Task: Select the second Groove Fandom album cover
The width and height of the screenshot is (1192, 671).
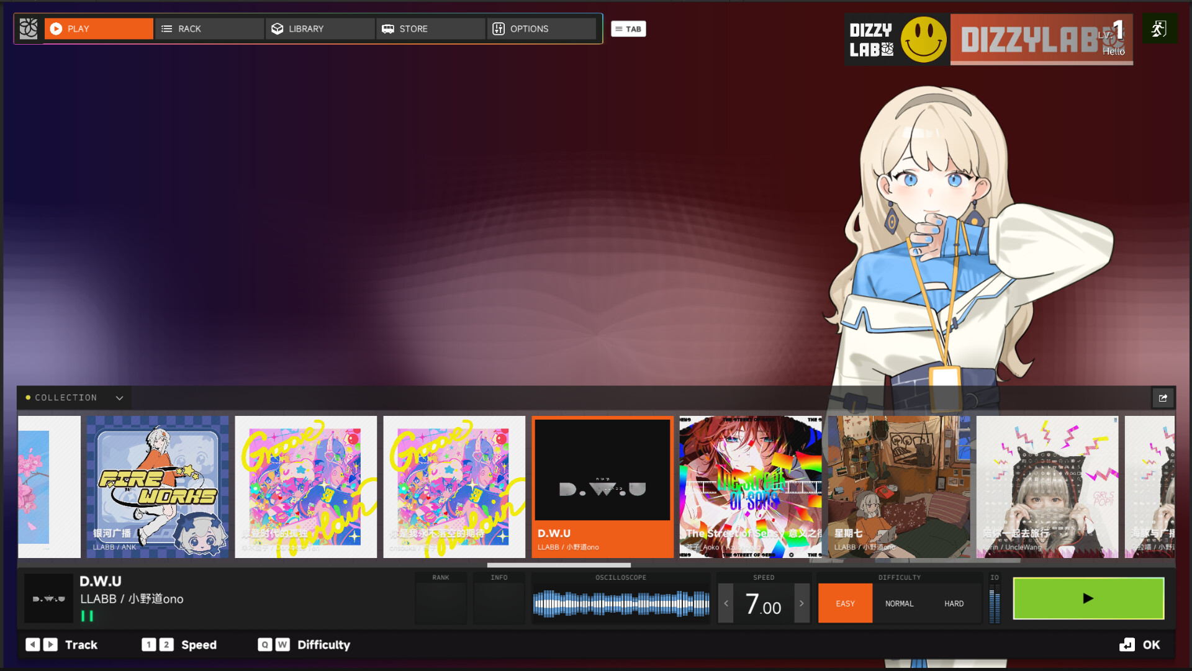Action: [x=454, y=487]
